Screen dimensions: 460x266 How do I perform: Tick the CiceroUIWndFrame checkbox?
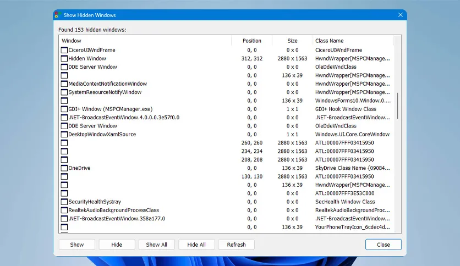(x=64, y=50)
